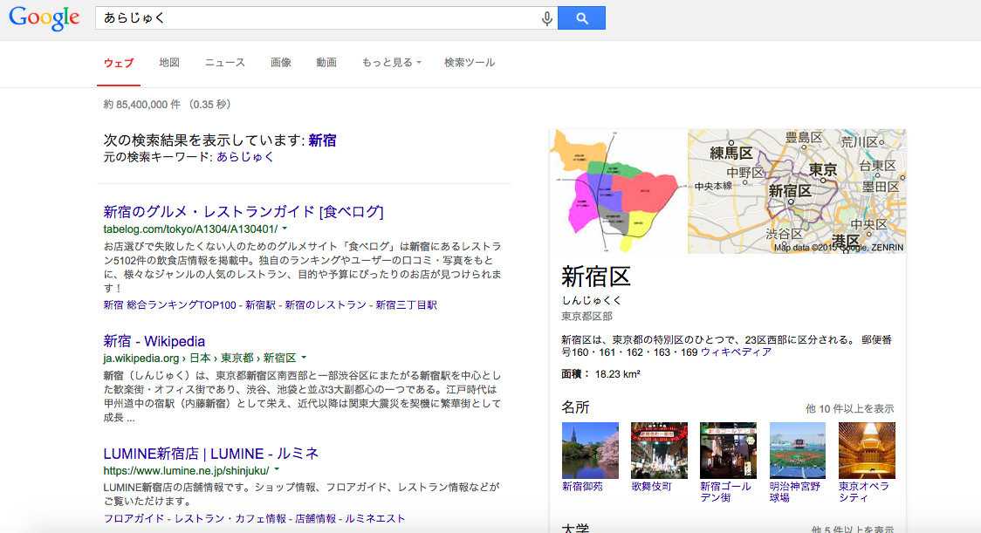Open 新宿のグルメ・レストランガイド [食べログ] result
981x533 pixels.
click(244, 211)
